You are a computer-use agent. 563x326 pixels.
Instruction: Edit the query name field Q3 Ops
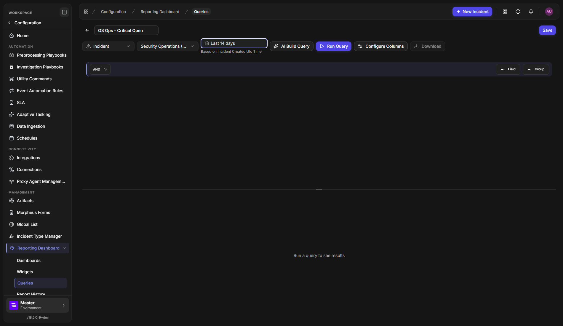[126, 30]
